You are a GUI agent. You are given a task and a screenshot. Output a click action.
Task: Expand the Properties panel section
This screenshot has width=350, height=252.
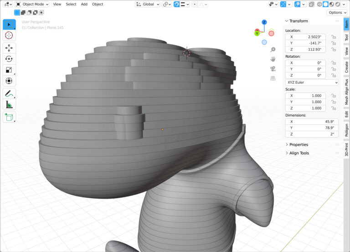[299, 144]
